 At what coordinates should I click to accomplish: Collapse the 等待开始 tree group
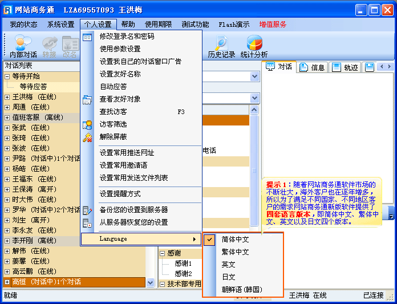coord(7,76)
